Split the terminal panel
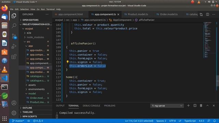 [195, 106]
